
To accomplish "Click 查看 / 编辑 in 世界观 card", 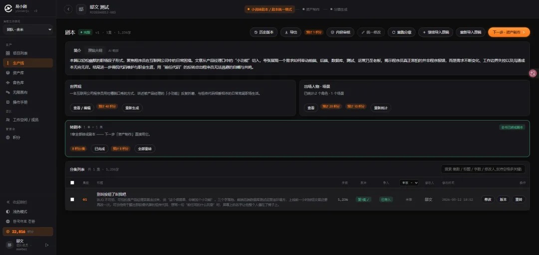I will (82, 108).
